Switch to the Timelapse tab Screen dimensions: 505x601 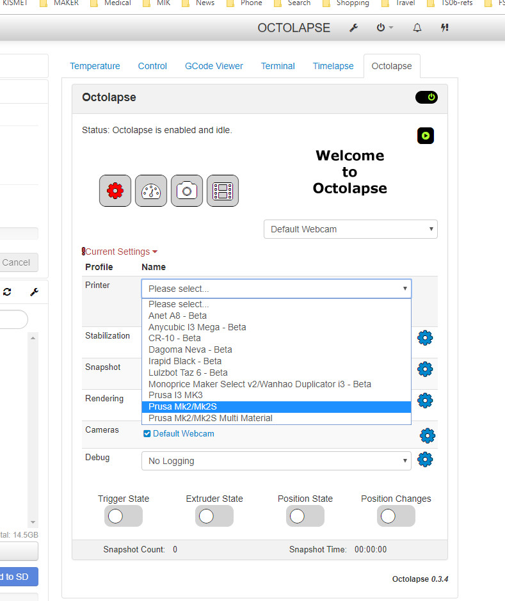point(333,66)
